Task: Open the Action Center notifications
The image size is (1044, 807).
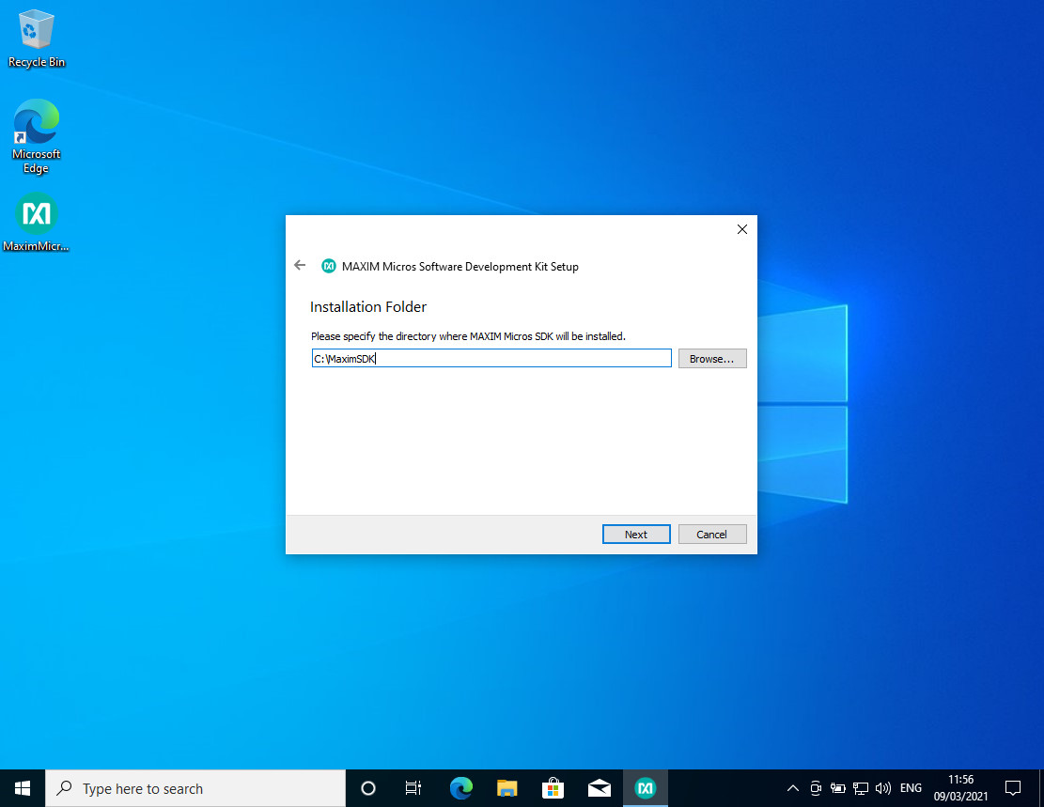Action: tap(1012, 788)
